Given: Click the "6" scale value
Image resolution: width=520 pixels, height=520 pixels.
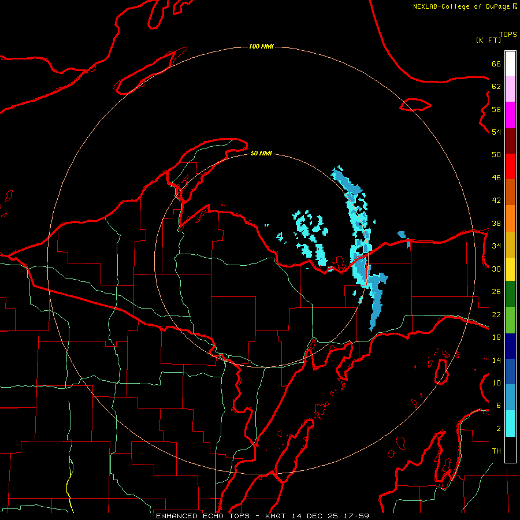Looking at the screenshot, I should (x=499, y=406).
